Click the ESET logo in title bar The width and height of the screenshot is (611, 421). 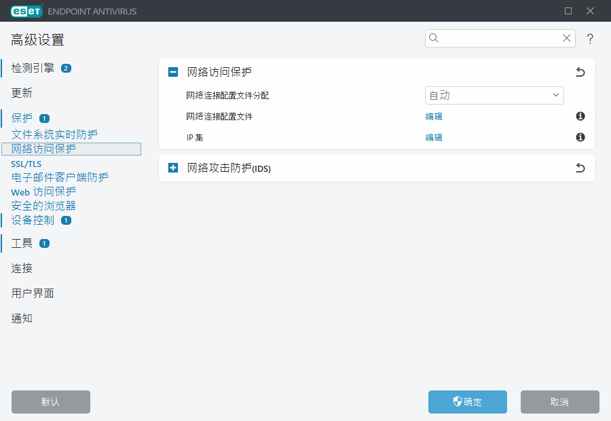26,11
